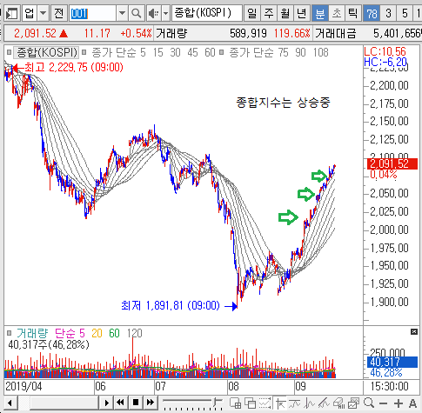Click the zoom magnifier icon in bottom toolbar
Screen dimensions: 422x413
pos(369,403)
